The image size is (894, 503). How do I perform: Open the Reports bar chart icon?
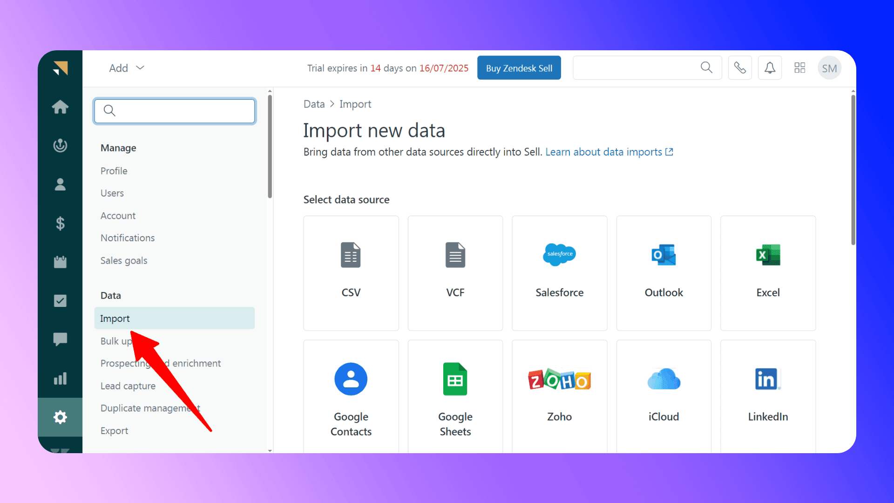point(60,378)
